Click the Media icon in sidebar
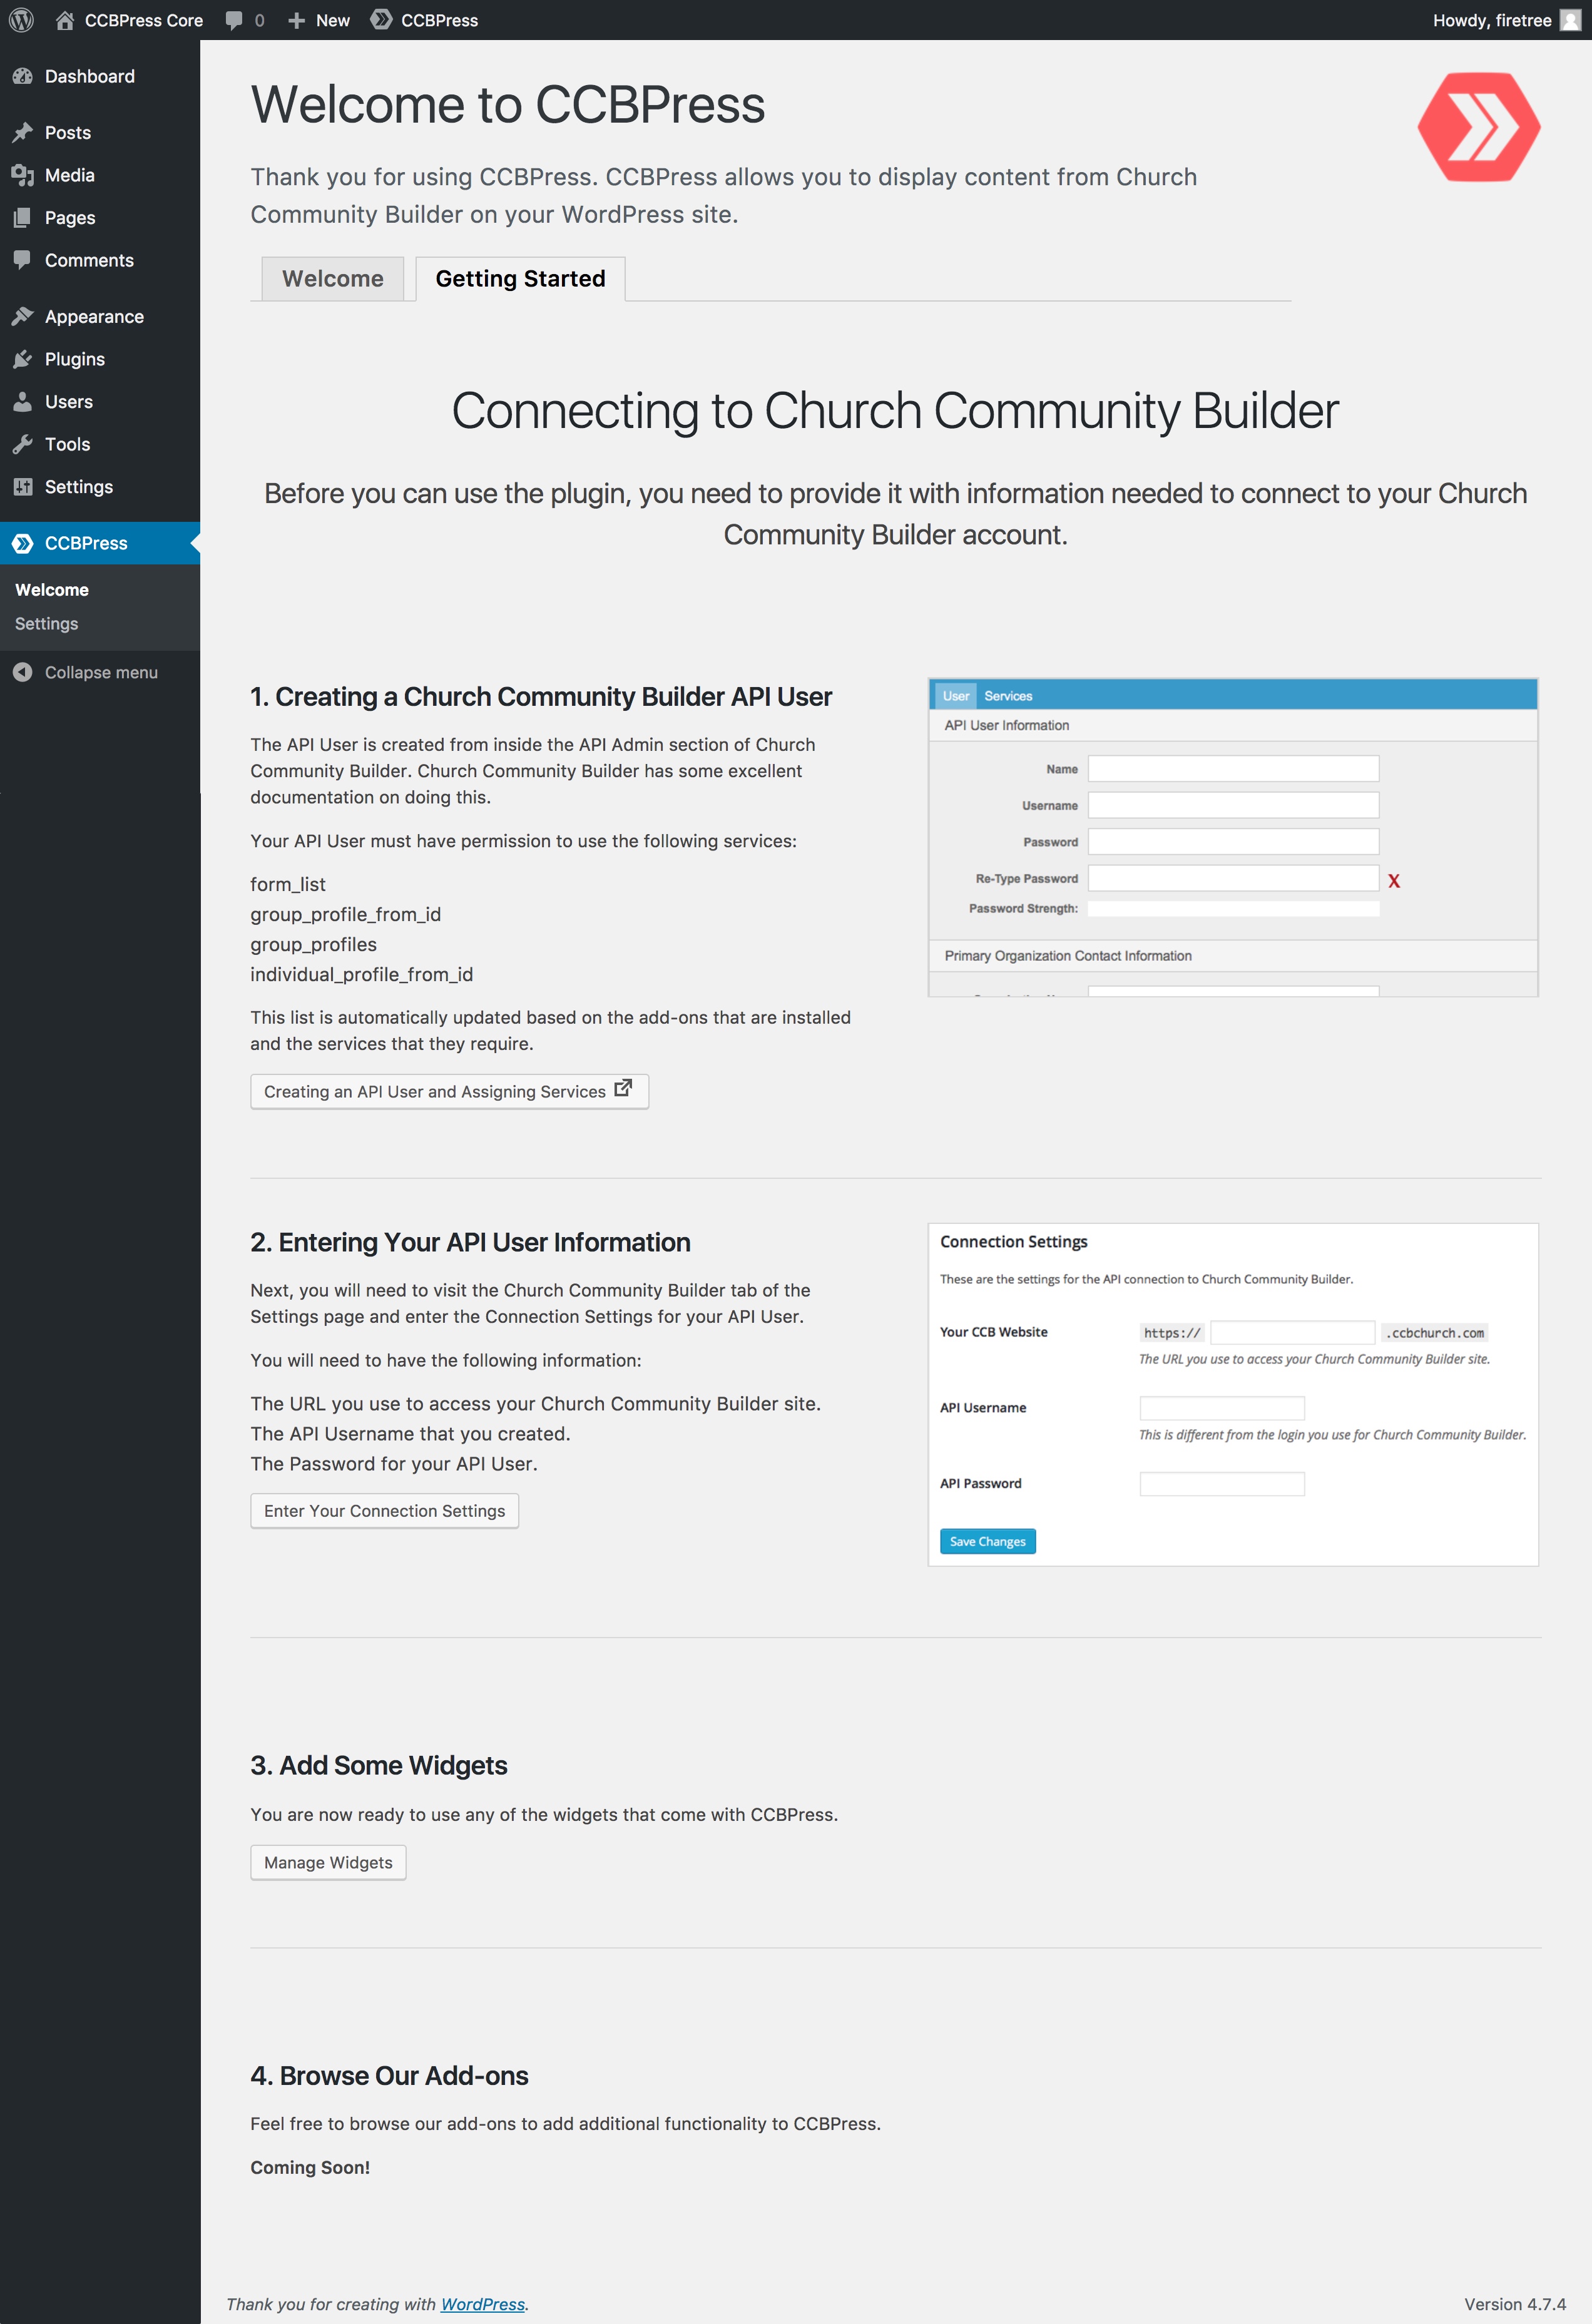 pos(23,175)
